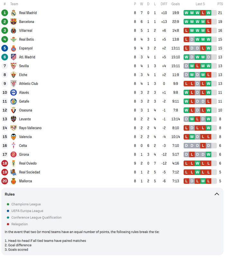Open the Rayo Vallecano team link
The image size is (225, 258).
tap(30, 128)
